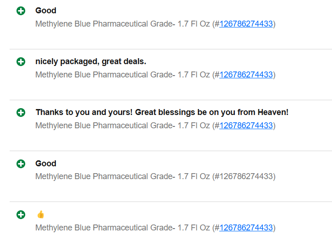Image resolution: width=332 pixels, height=246 pixels.
Task: Click the topmost 'Good' feedback comment
Action: coord(46,11)
